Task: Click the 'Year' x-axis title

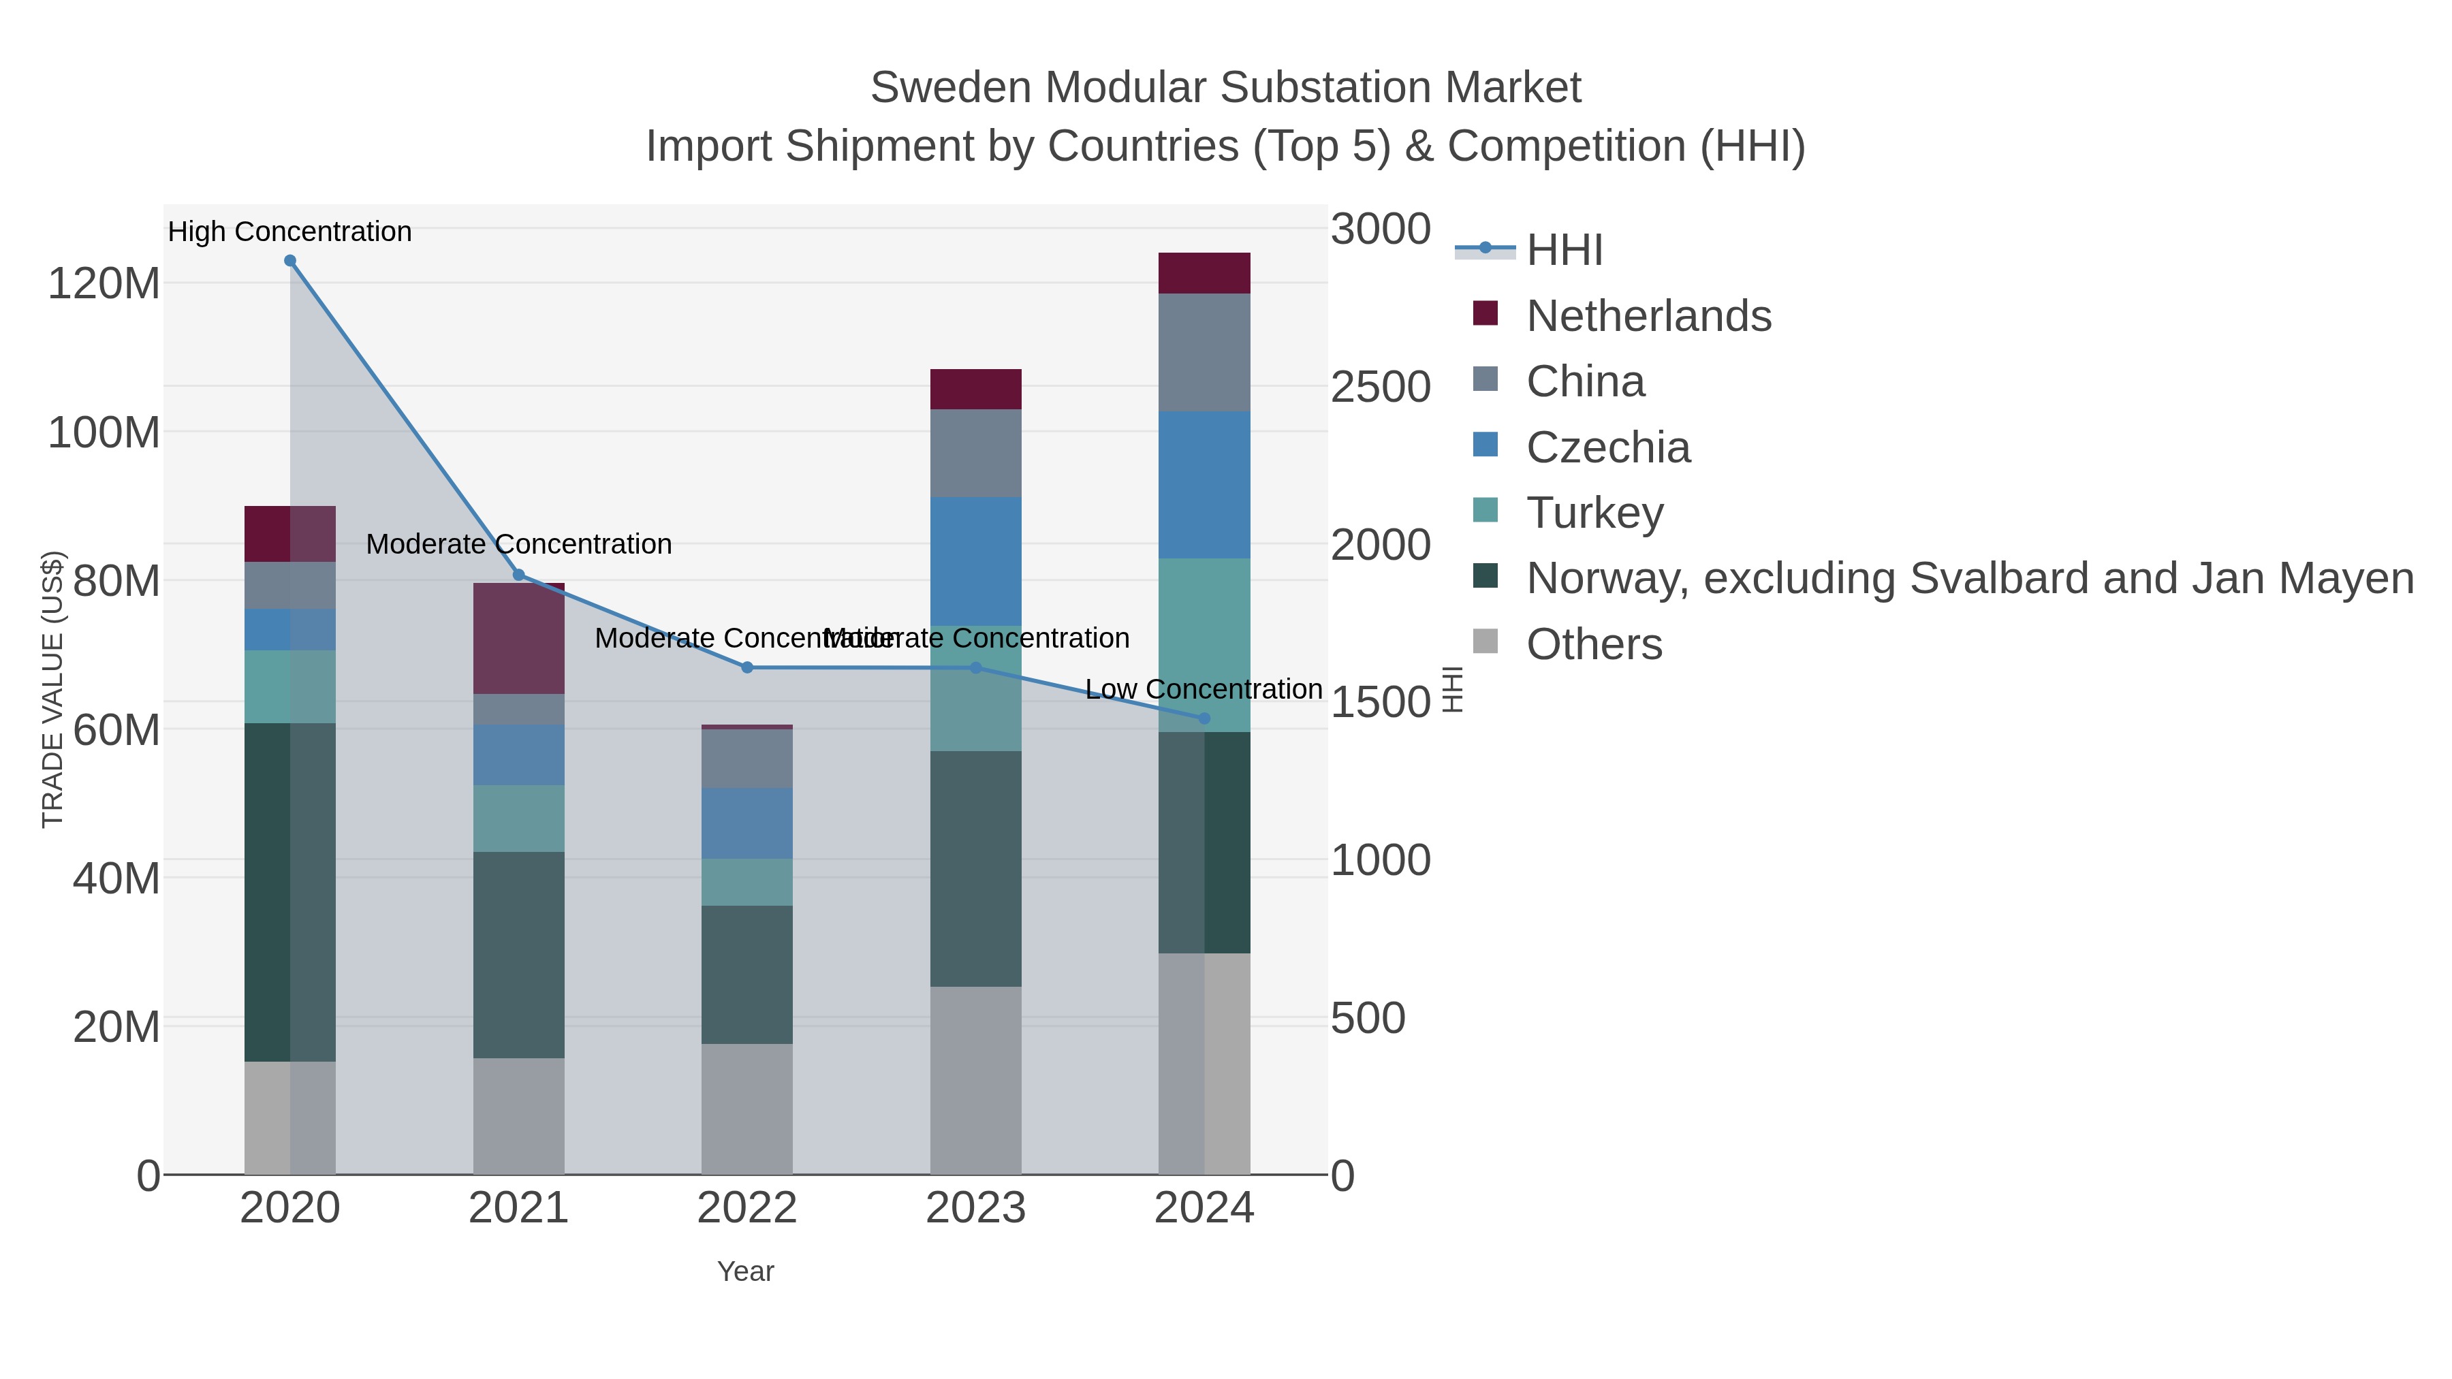Action: (745, 1271)
